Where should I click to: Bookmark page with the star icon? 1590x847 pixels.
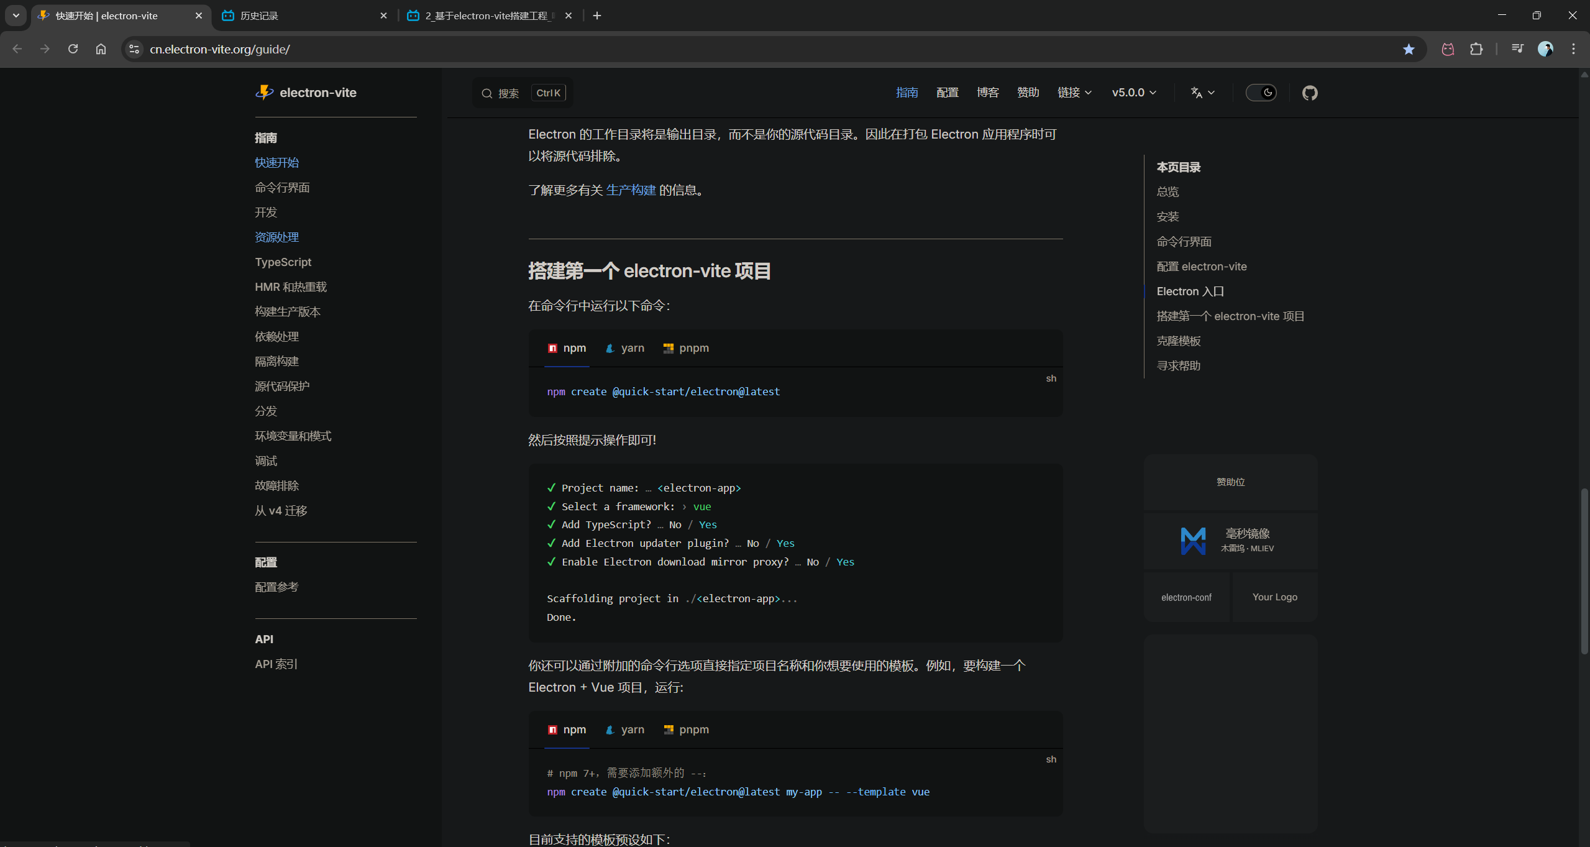(x=1409, y=49)
